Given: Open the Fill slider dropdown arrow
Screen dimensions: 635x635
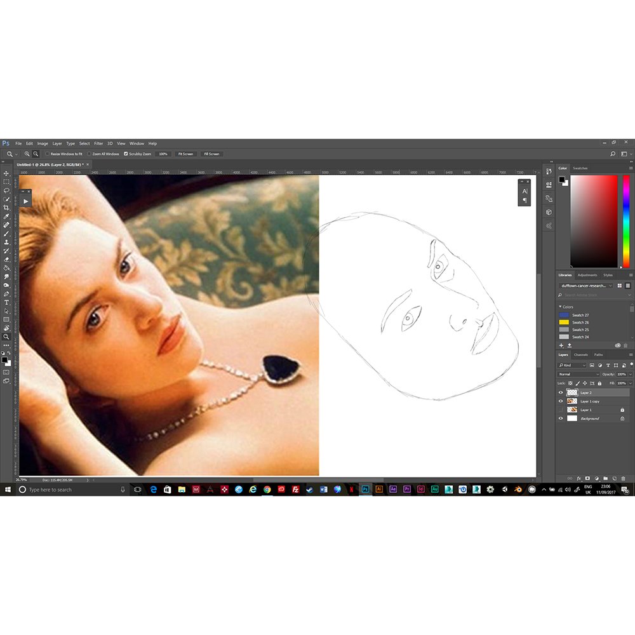Looking at the screenshot, I should pos(631,383).
